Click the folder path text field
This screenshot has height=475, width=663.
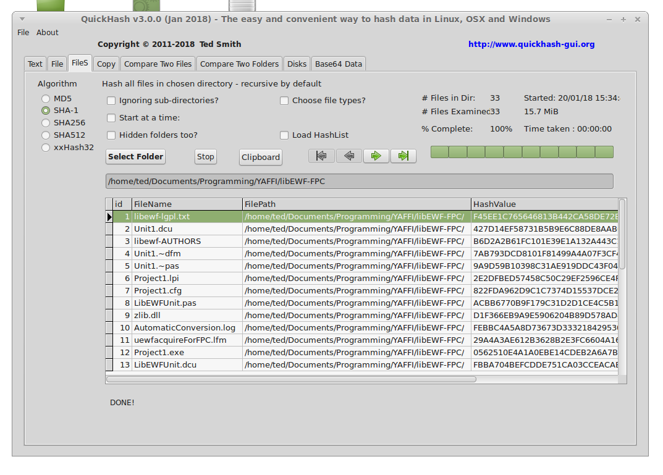pos(359,182)
